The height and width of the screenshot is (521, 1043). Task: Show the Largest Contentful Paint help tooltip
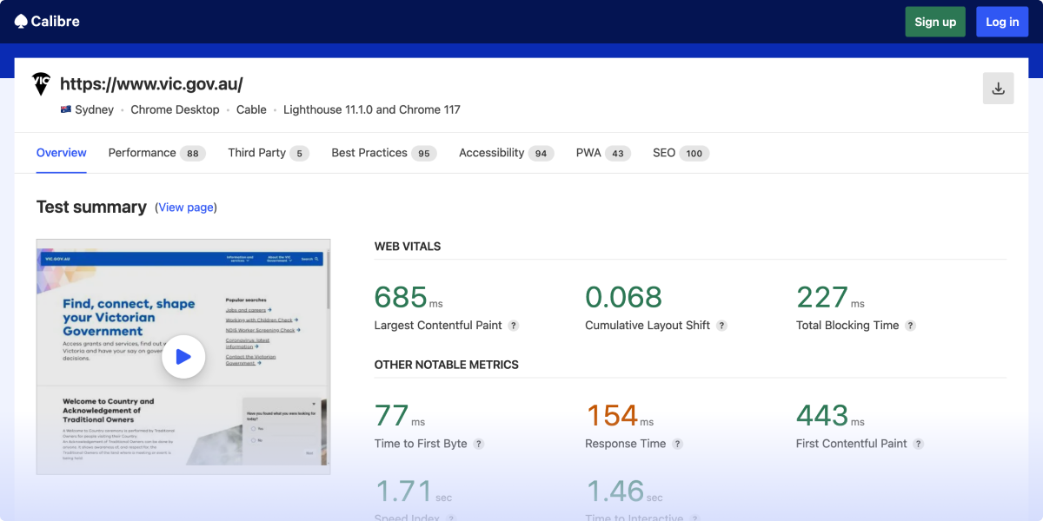pos(513,326)
